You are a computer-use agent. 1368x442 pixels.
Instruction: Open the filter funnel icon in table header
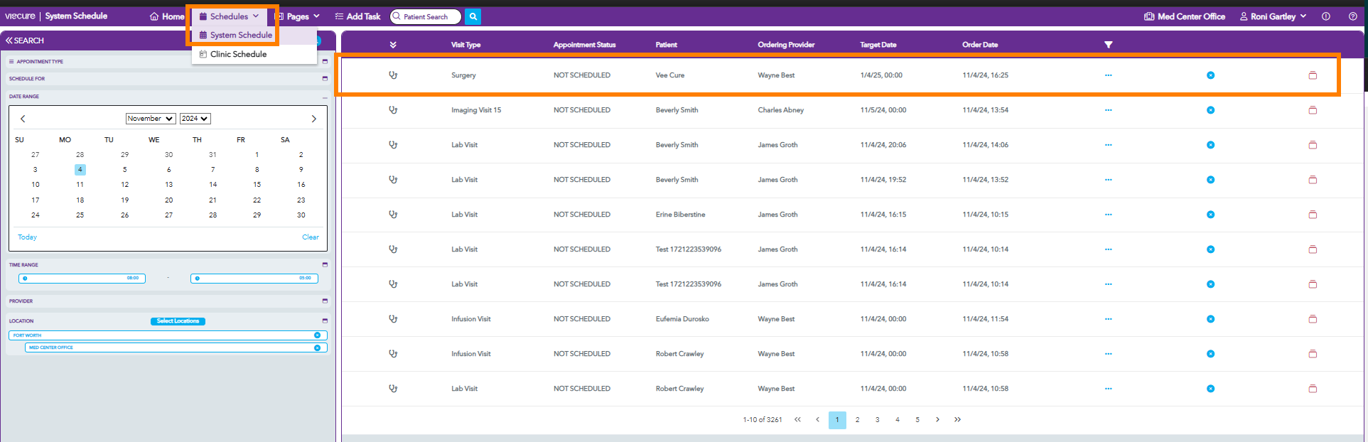click(1108, 45)
